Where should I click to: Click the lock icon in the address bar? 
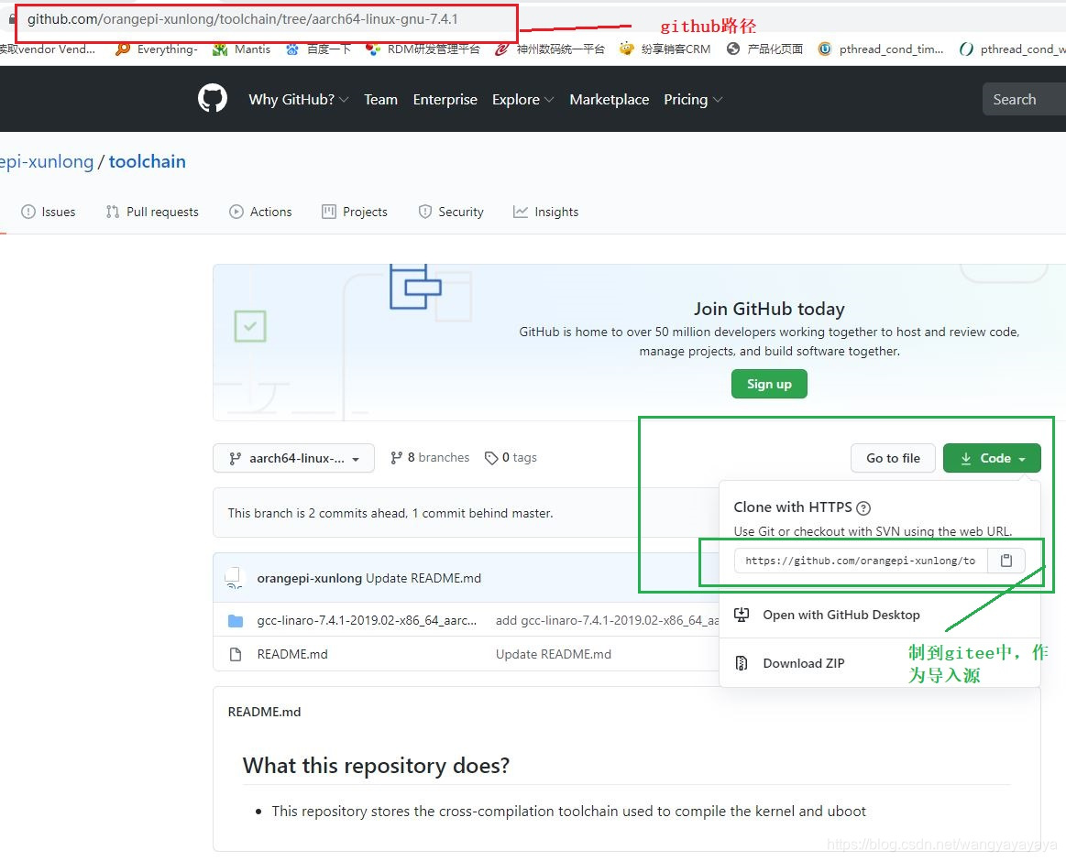point(12,19)
